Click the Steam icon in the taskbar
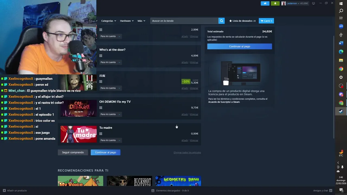Viewport: 347px width, 195px height. [341, 111]
